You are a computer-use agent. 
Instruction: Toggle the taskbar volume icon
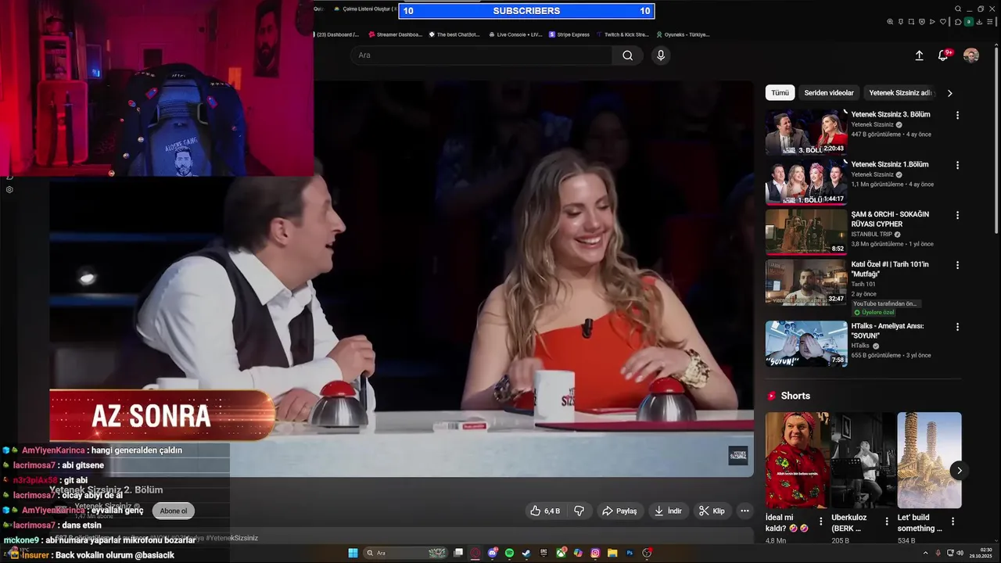point(960,553)
